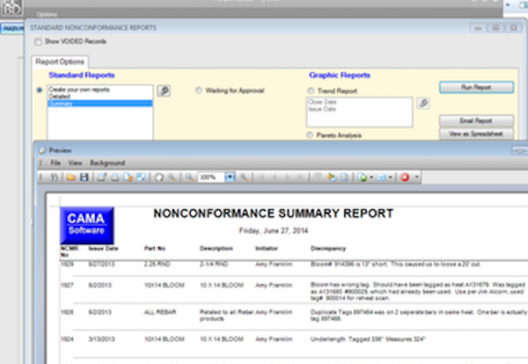
Task: Click the search binoculars icon in Preview toolbar
Action: tap(55, 178)
